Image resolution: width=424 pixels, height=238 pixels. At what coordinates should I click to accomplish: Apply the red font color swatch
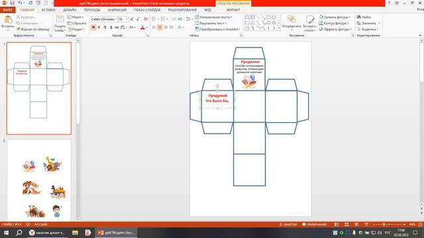coord(142,27)
